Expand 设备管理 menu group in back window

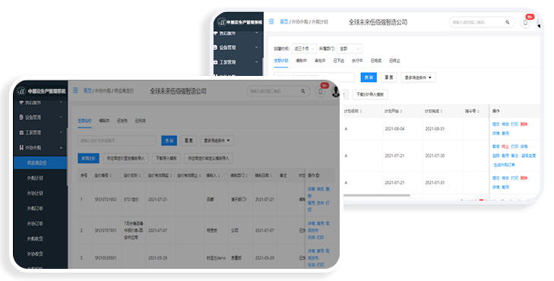coord(257,47)
